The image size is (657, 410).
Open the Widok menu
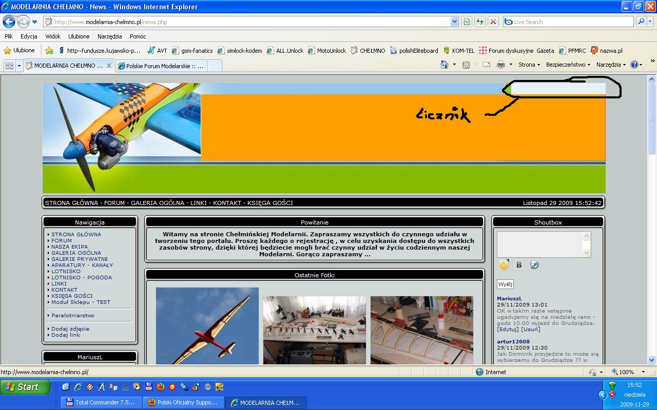click(x=53, y=36)
